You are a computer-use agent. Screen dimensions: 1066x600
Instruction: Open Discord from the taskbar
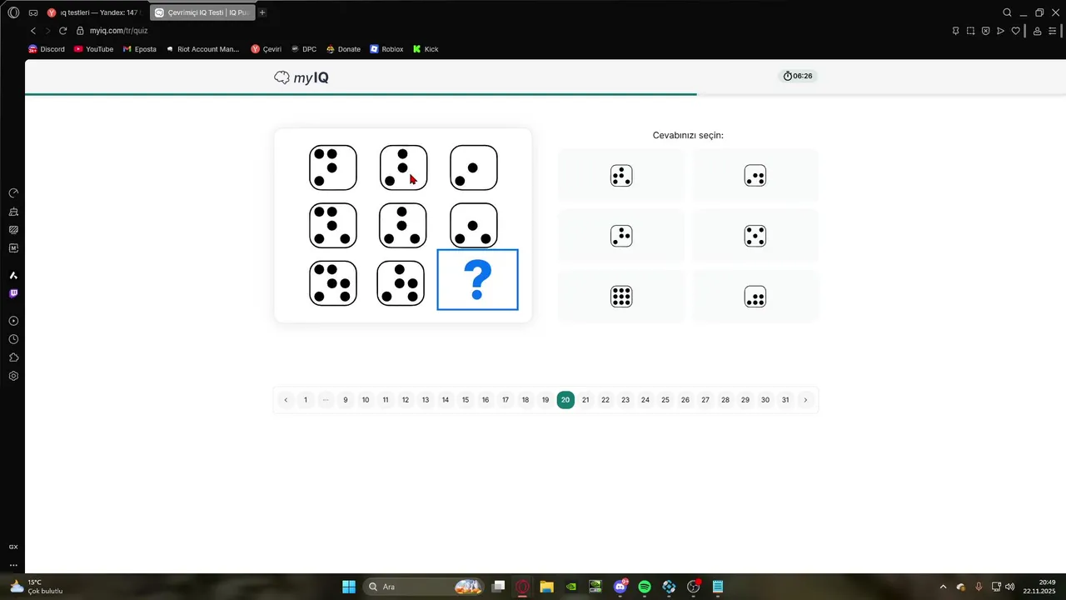620,587
